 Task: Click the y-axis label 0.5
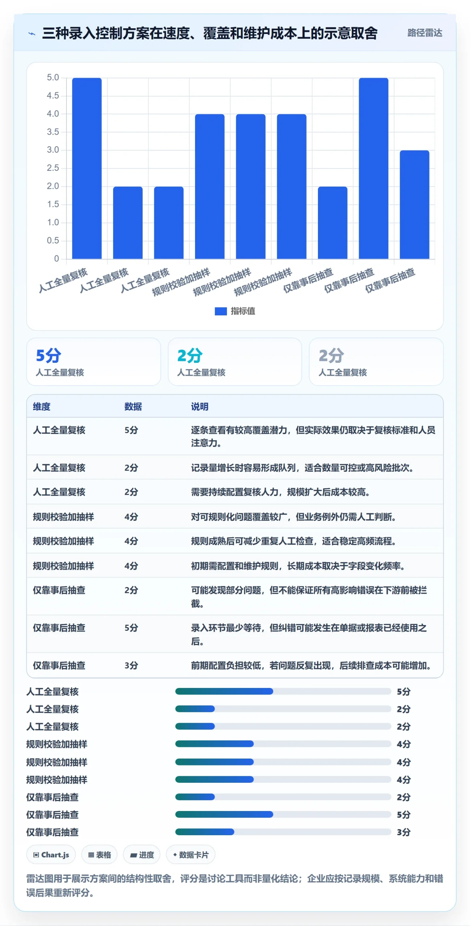53,240
